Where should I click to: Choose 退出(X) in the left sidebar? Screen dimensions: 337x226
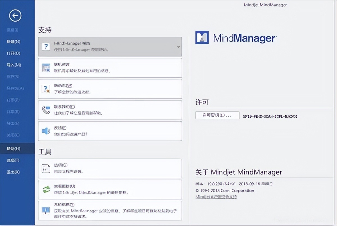[x=13, y=172]
